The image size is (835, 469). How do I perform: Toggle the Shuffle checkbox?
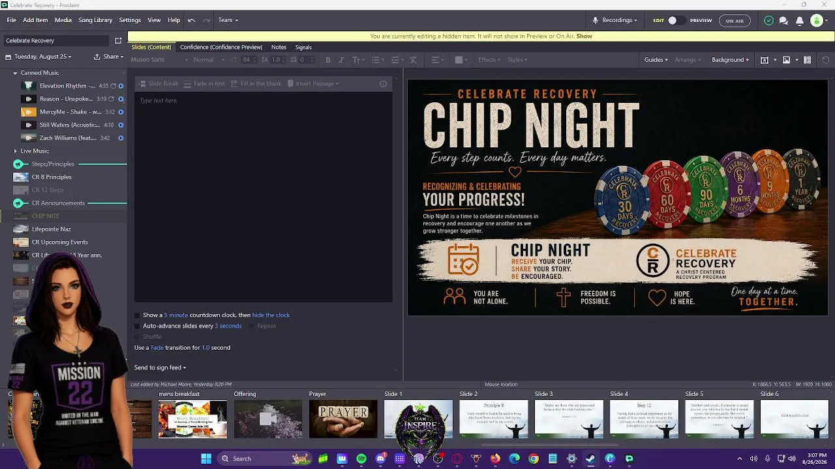click(x=137, y=337)
